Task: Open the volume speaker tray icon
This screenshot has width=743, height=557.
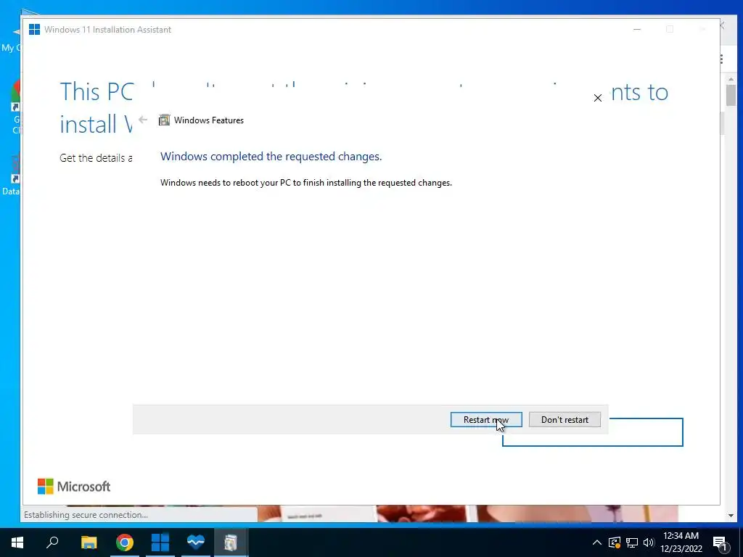Action: coord(649,542)
